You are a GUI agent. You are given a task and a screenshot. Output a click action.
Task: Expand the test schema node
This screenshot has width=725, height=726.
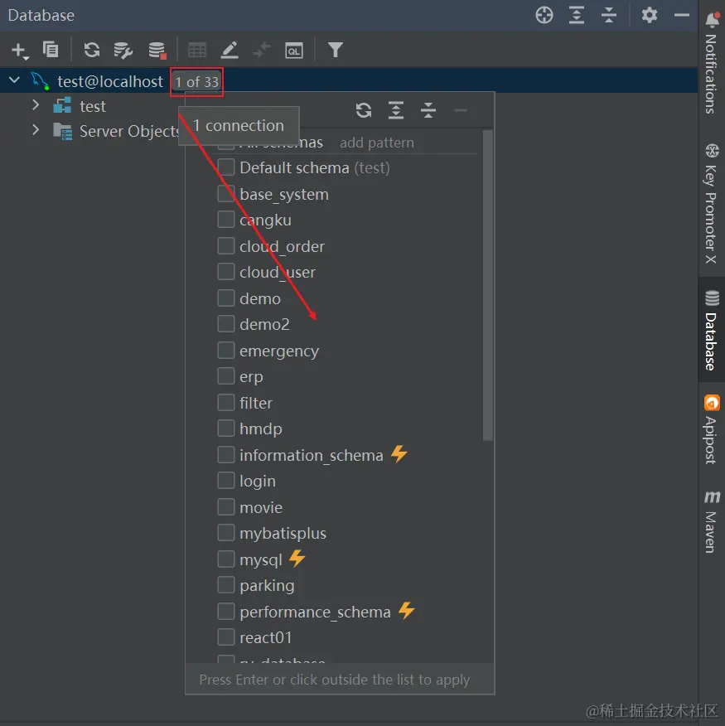pyautogui.click(x=36, y=105)
